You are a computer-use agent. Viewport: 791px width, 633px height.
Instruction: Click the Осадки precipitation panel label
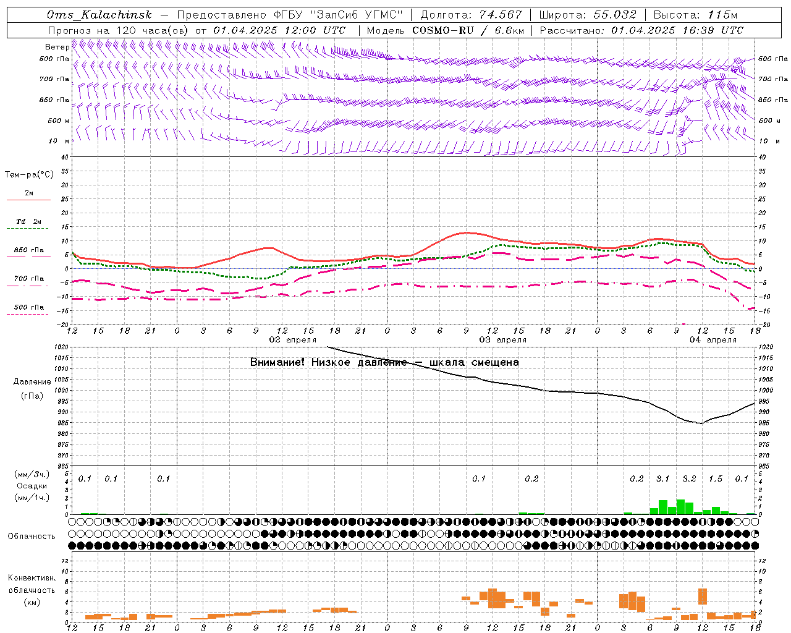[32, 486]
